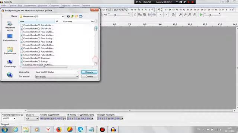Open the format arrow of Текущая позиция time field
Viewport: 238px width, 133px height.
[x=122, y=119]
